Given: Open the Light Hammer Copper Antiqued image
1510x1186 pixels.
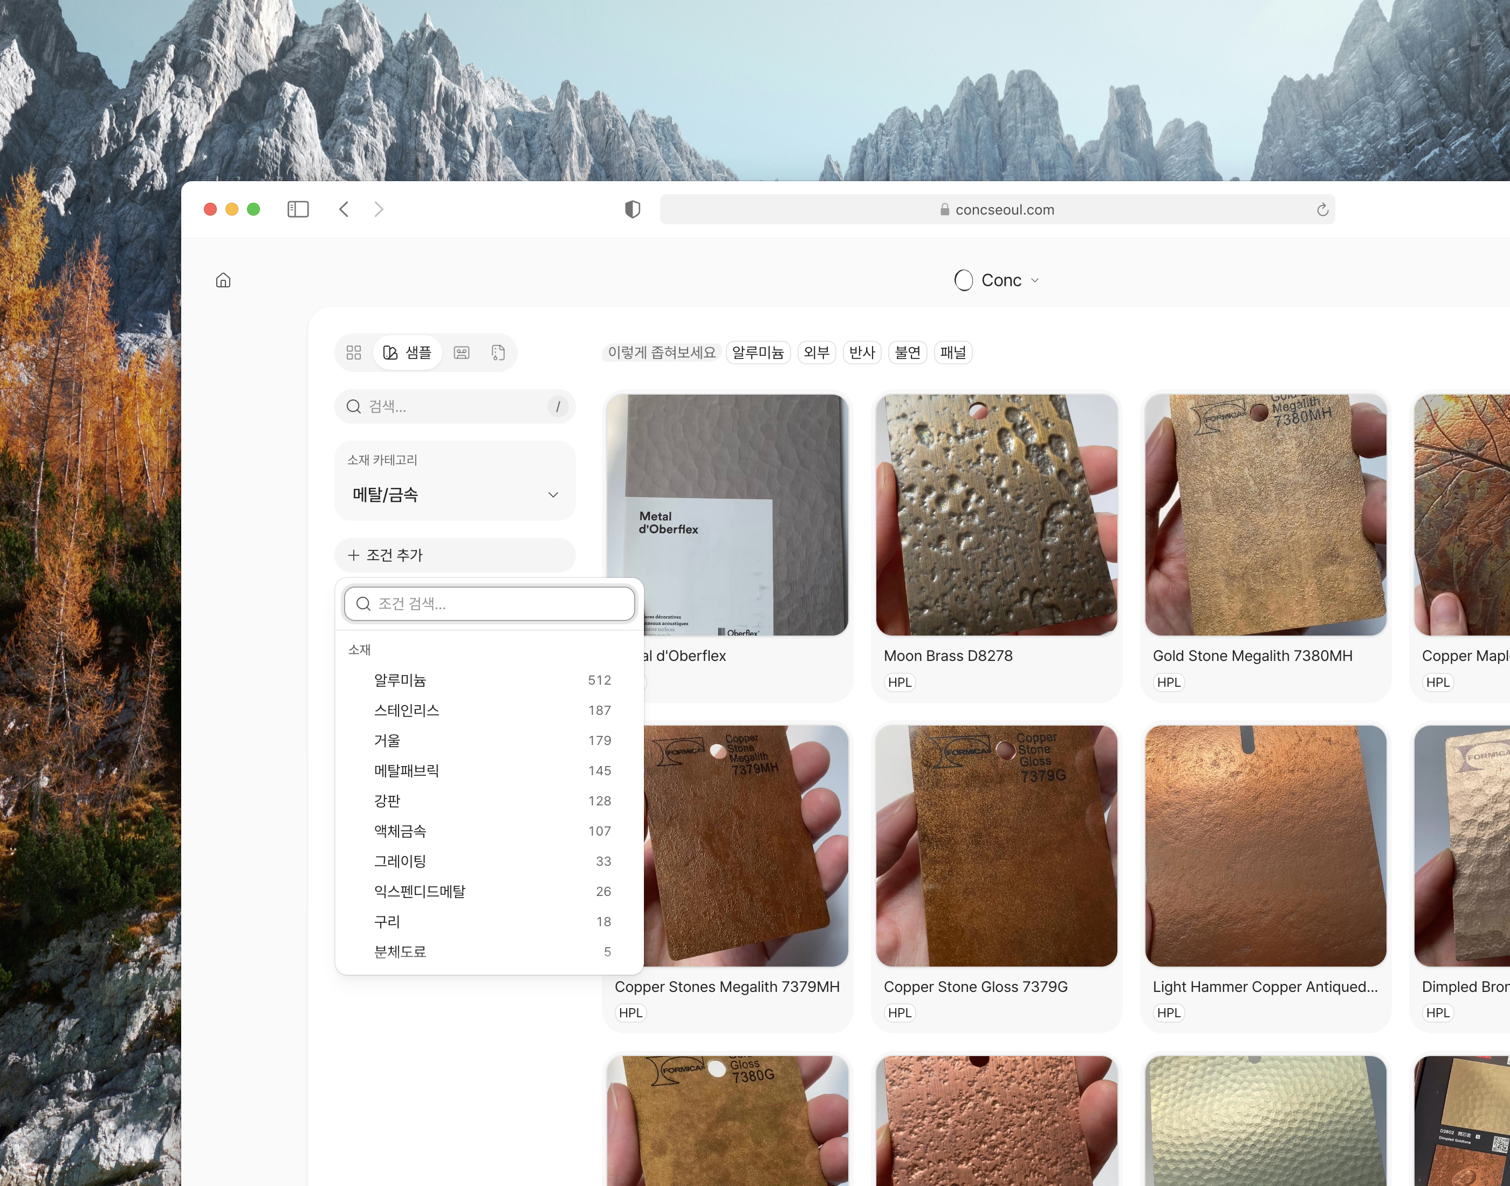Looking at the screenshot, I should (x=1266, y=846).
